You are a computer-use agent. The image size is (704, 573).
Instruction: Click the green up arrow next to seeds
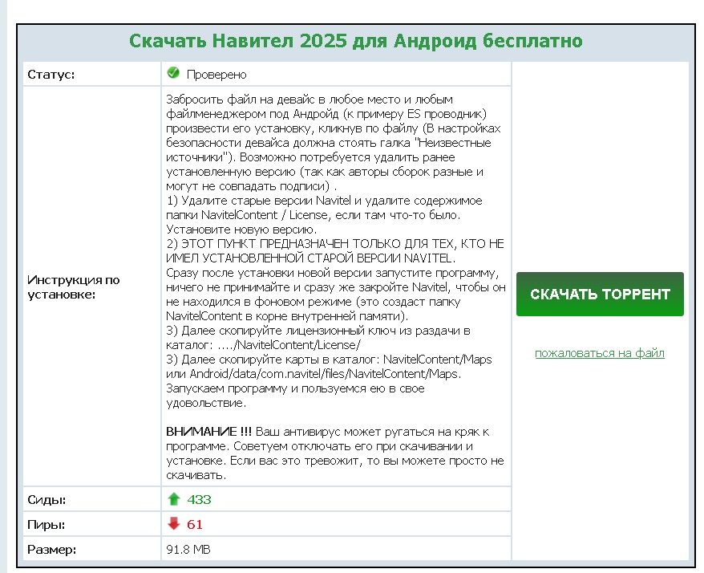173,499
